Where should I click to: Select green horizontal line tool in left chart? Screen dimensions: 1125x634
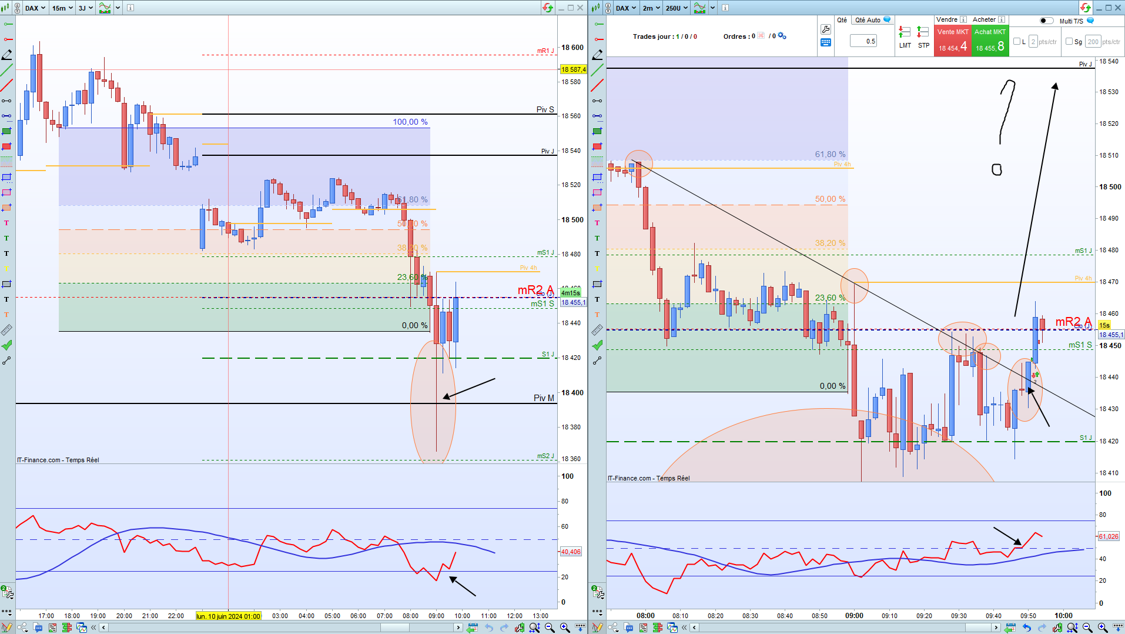point(7,24)
